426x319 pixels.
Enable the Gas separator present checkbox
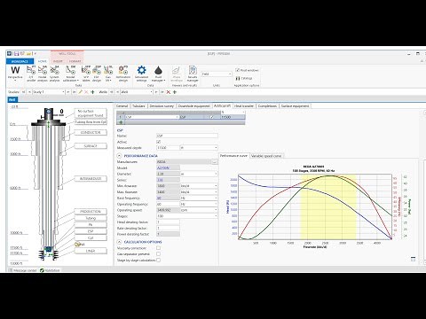pos(158,254)
